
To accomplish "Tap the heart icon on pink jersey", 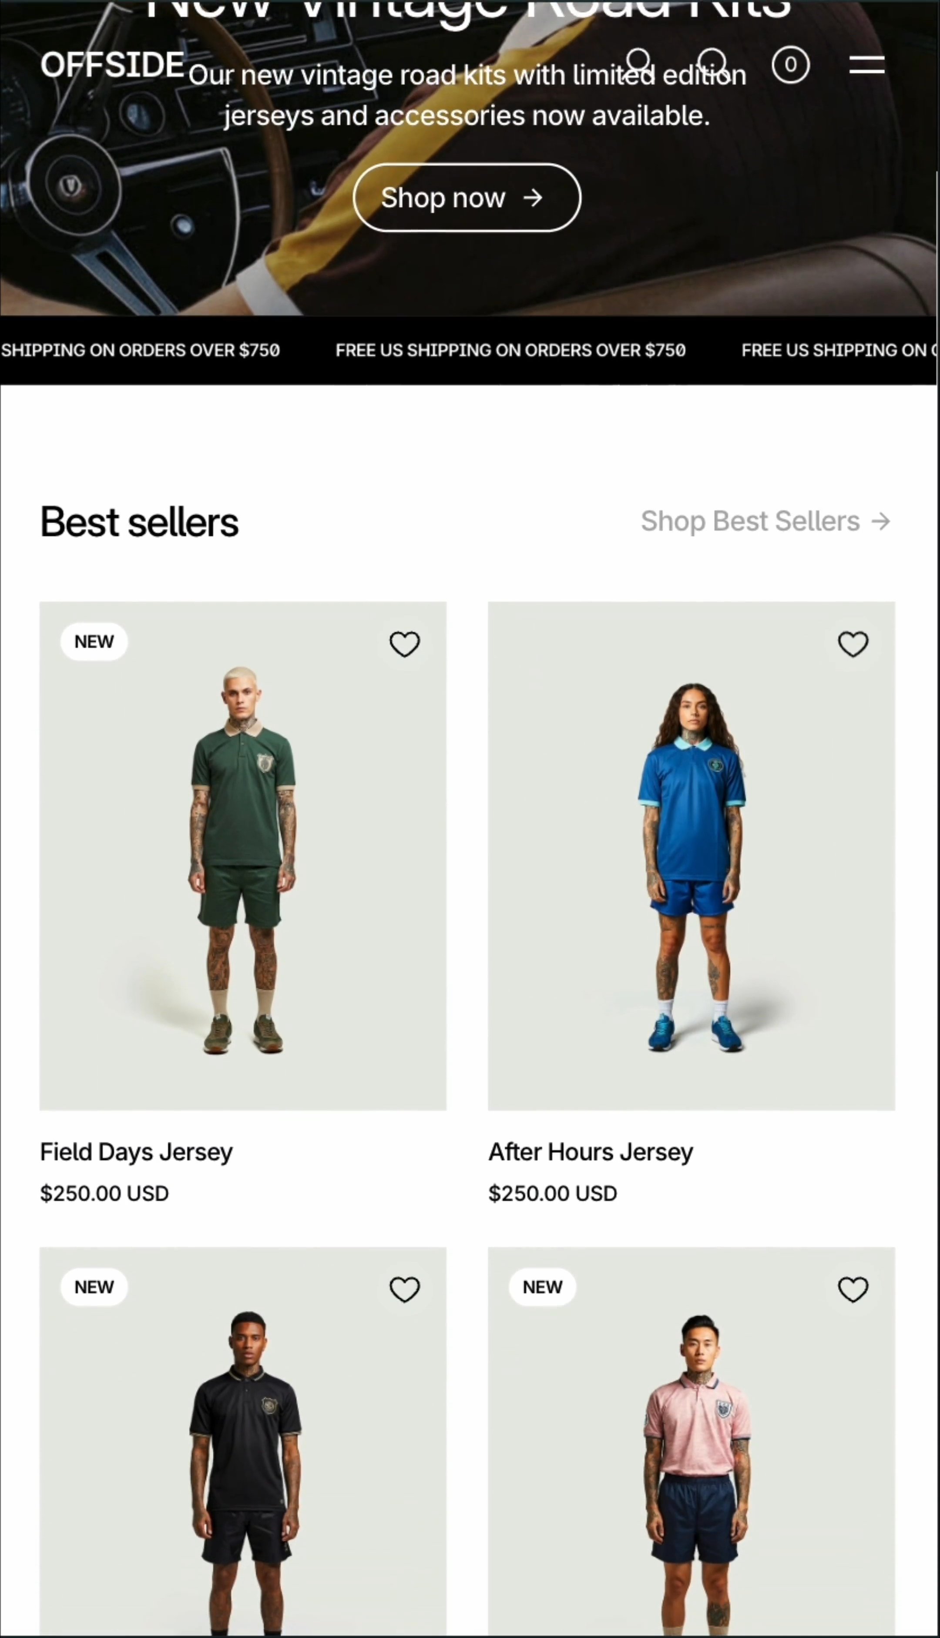I will pyautogui.click(x=853, y=1289).
